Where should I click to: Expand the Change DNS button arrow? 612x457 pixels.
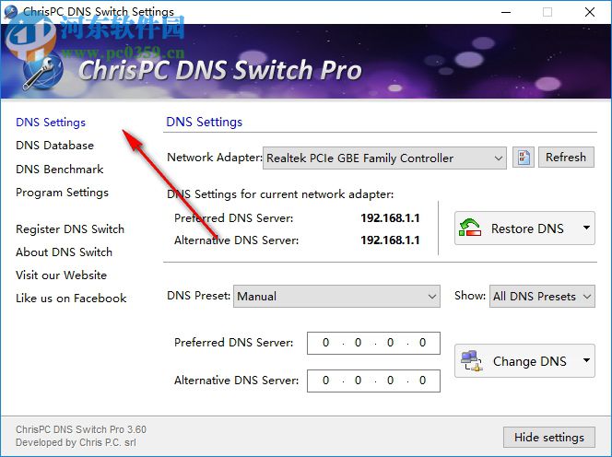[586, 360]
